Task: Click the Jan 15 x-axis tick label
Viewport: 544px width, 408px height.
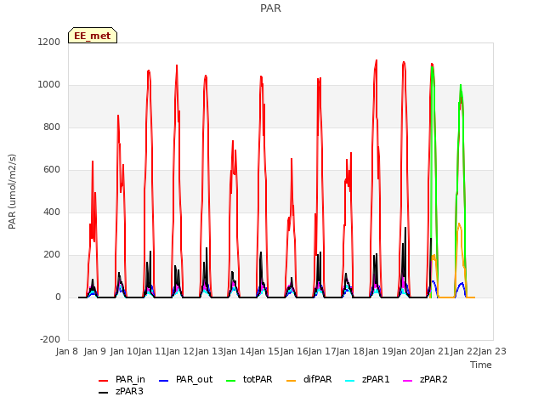Action: tap(265, 351)
